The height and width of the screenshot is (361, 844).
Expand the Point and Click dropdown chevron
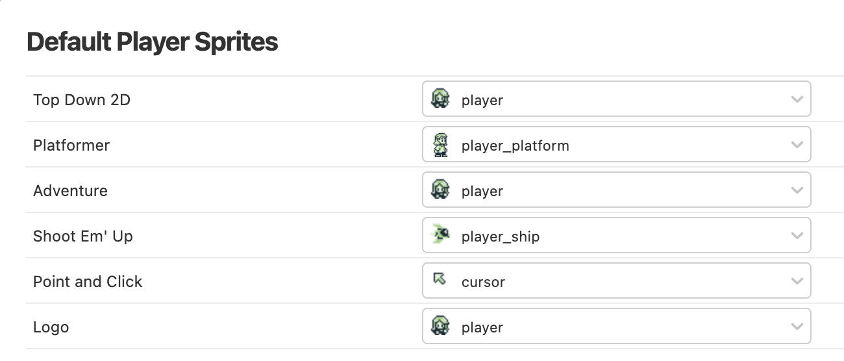point(797,281)
